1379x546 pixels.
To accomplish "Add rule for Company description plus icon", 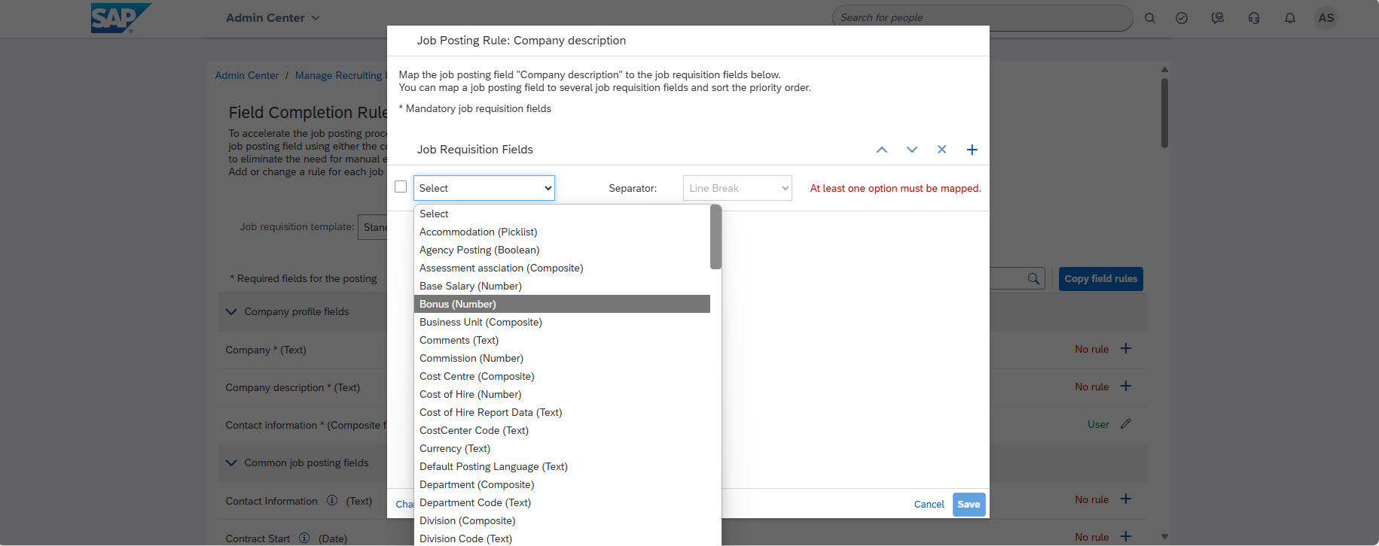I will pos(1126,386).
